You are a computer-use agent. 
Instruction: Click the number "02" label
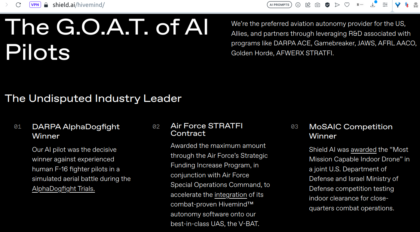[156, 127]
